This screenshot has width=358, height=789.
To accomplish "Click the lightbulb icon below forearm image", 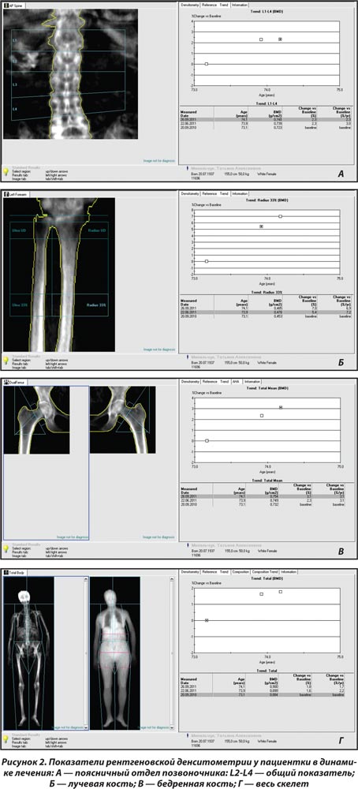I will click(6, 361).
